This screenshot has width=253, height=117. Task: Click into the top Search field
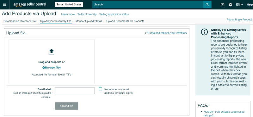coord(148,4)
